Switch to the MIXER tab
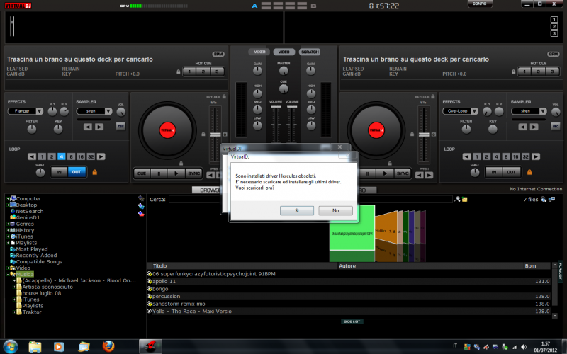Image resolution: width=567 pixels, height=354 pixels. 259,52
